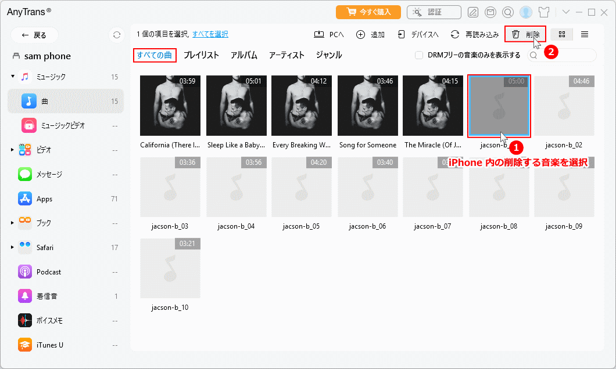
Task: Open the Apps icon in sidebar
Action: click(25, 199)
